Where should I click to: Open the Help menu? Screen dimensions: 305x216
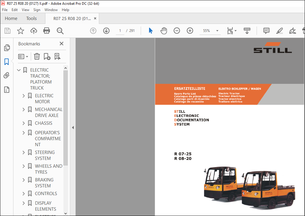pyautogui.click(x=65, y=10)
